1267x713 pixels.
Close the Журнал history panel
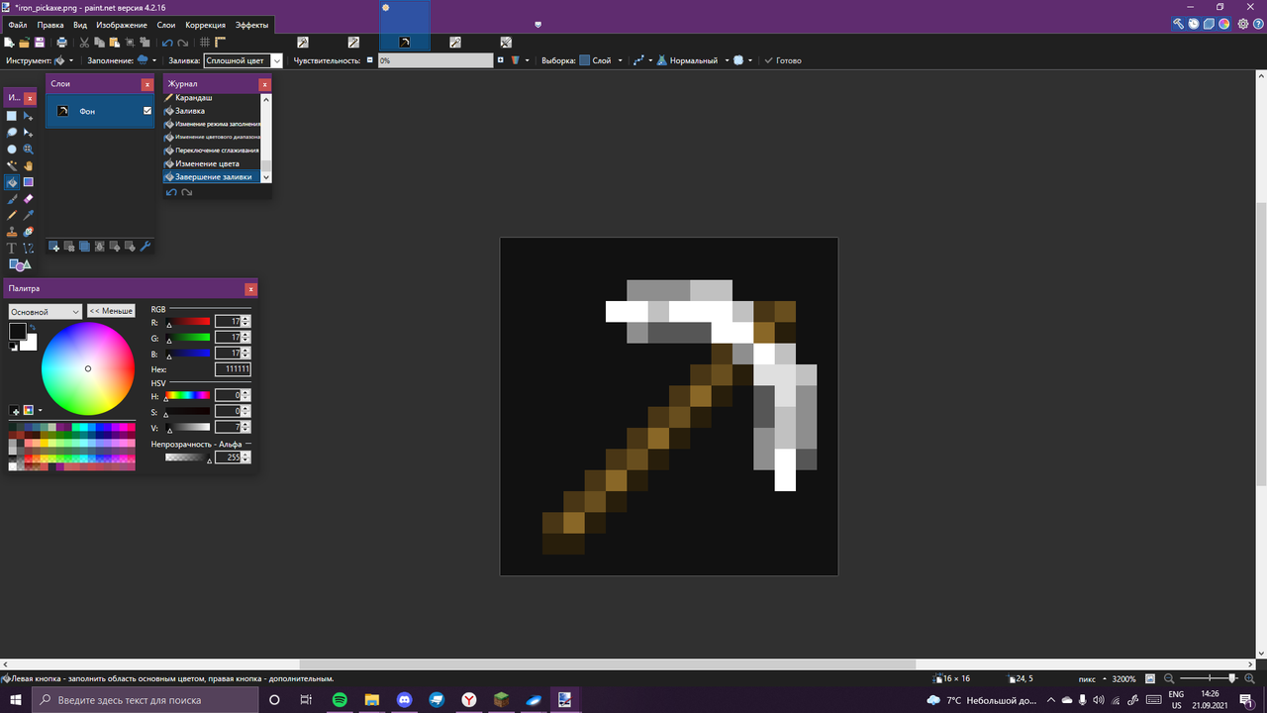[264, 84]
